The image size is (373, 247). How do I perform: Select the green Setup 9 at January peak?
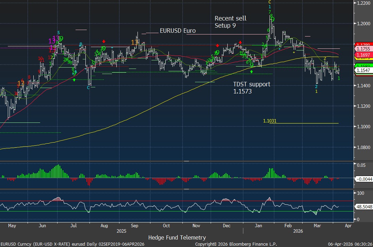[273, 20]
